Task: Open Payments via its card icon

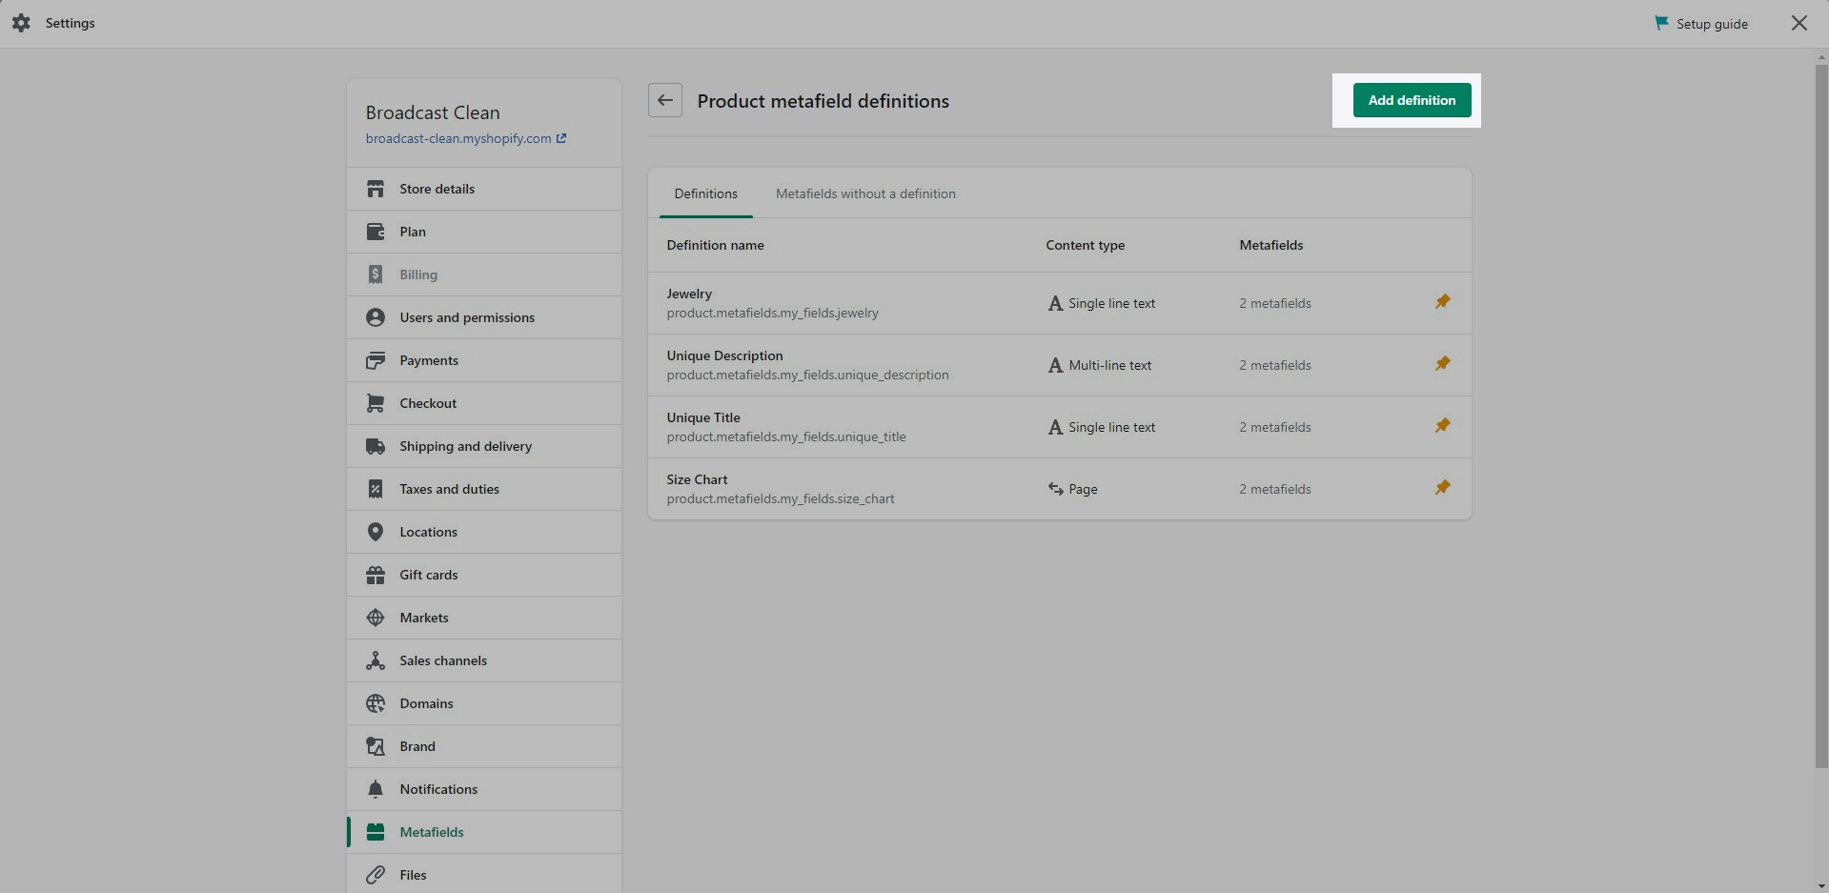Action: (376, 360)
